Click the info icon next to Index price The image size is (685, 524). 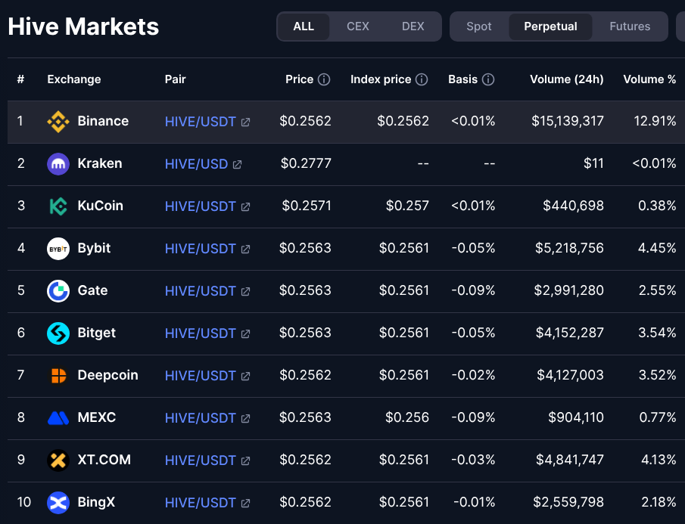pyautogui.click(x=422, y=79)
